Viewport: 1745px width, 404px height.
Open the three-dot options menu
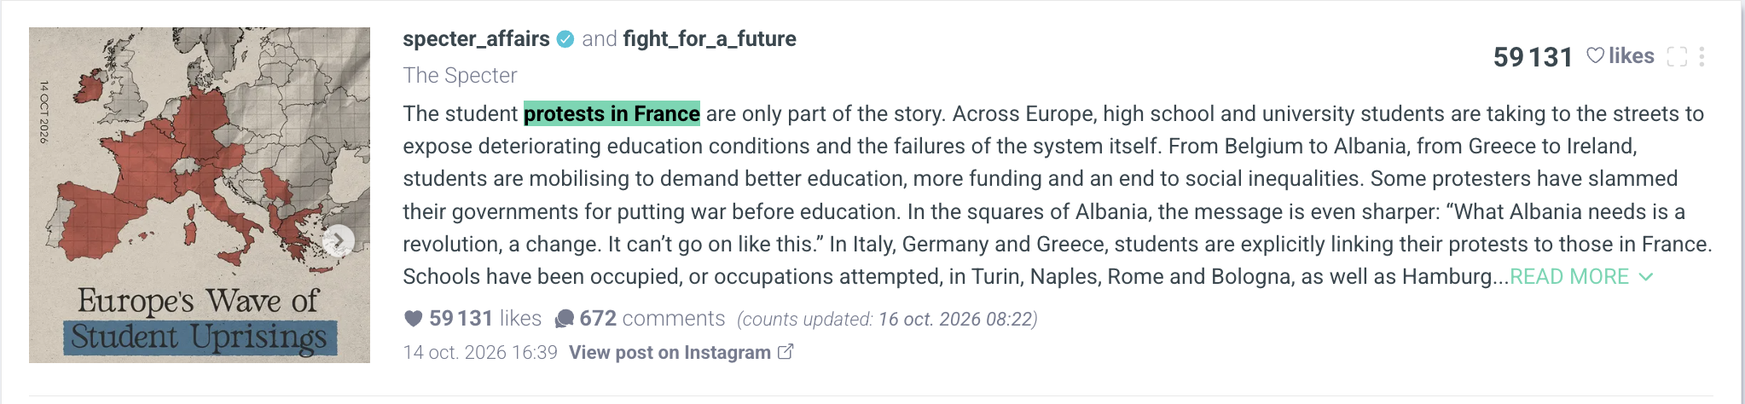pyautogui.click(x=1702, y=56)
